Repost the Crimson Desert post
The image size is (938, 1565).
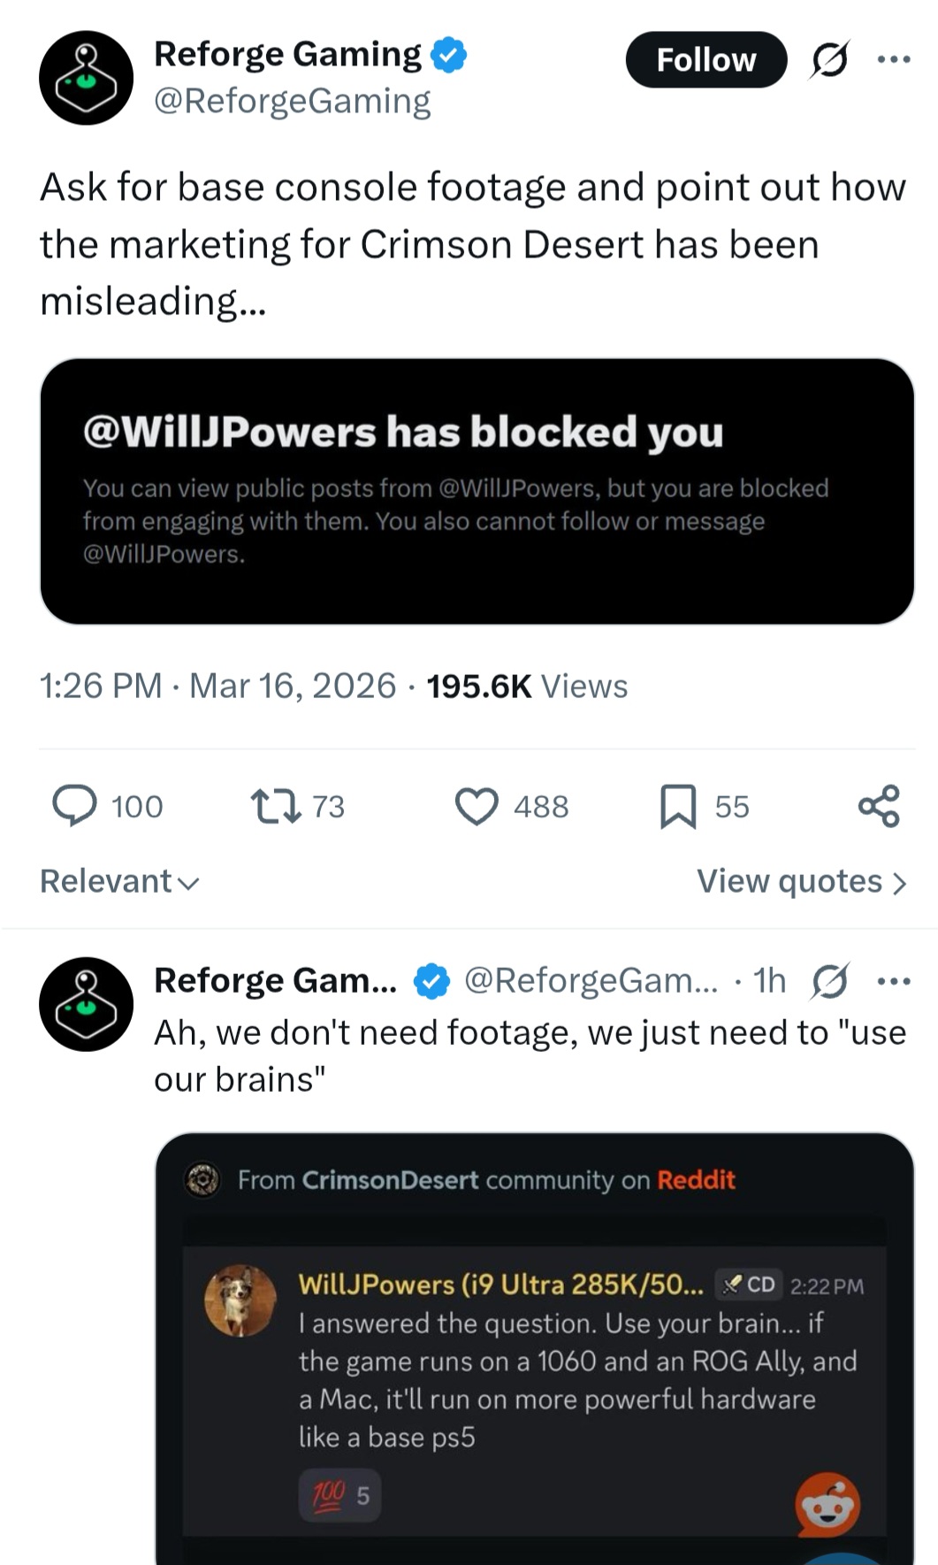(x=276, y=806)
